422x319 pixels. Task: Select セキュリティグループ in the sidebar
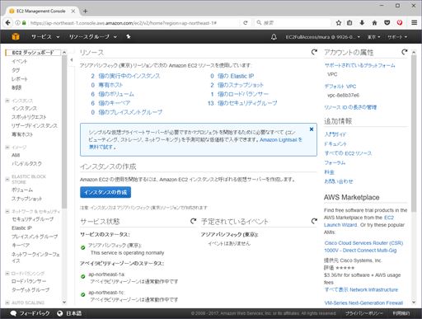coord(32,219)
